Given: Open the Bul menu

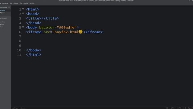Looking at the screenshot, I should [11, 3].
